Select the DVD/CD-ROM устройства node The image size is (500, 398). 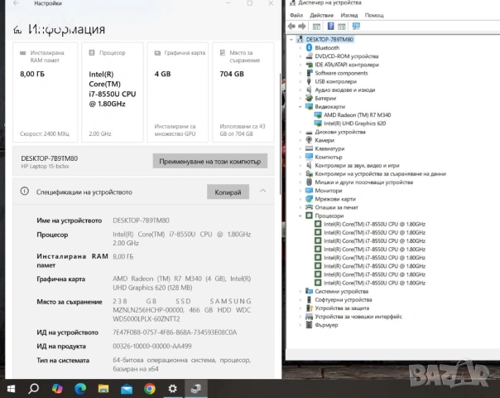[346, 56]
